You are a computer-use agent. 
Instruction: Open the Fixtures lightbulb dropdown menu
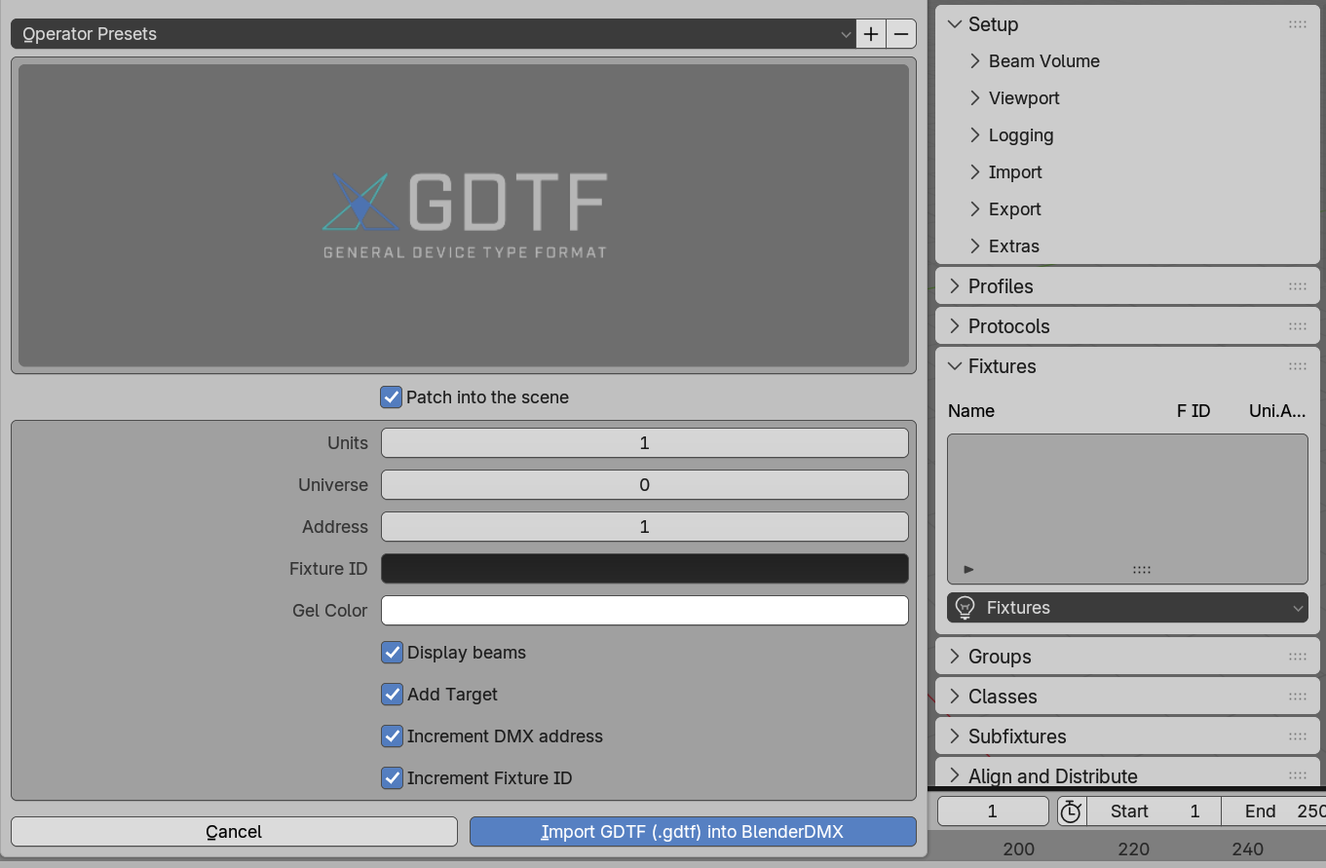pos(1127,608)
